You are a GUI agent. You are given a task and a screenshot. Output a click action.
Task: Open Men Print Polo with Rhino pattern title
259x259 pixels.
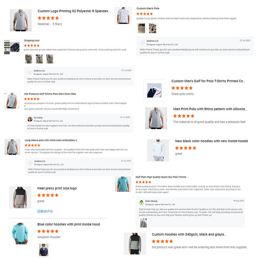(x=210, y=109)
